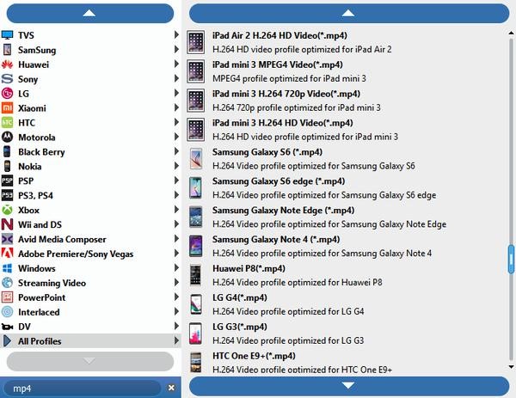Open the Nokia category

[90, 167]
